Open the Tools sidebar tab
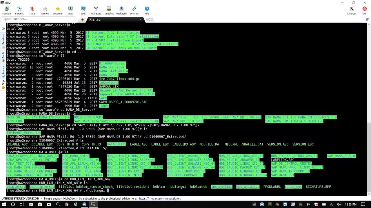The image size is (371, 208). coord(3,57)
